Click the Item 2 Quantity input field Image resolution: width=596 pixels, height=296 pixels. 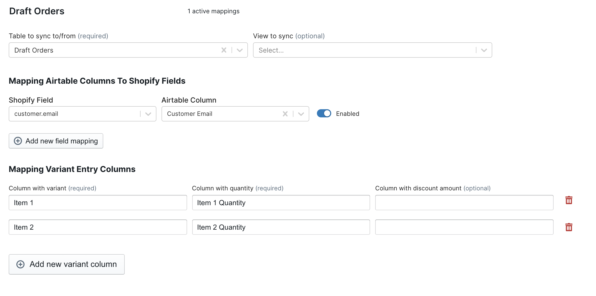pyautogui.click(x=281, y=227)
